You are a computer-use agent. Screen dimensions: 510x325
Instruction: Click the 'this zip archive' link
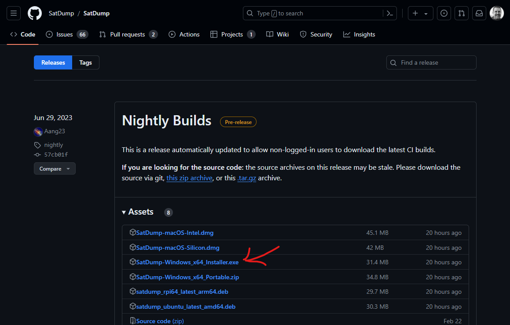tap(189, 178)
